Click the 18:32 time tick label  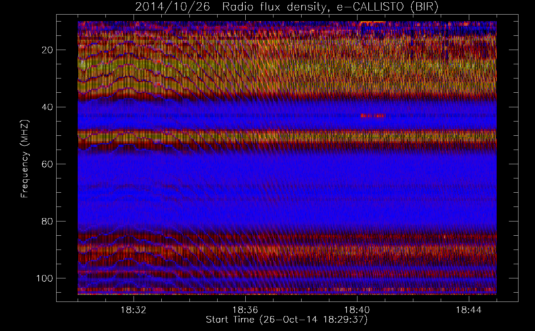coord(134,310)
